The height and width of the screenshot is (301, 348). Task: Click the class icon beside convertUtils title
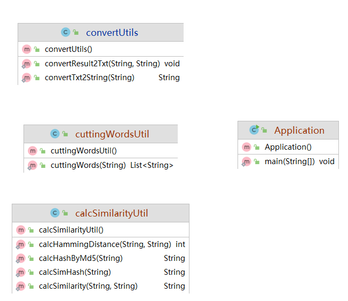[x=66, y=33]
